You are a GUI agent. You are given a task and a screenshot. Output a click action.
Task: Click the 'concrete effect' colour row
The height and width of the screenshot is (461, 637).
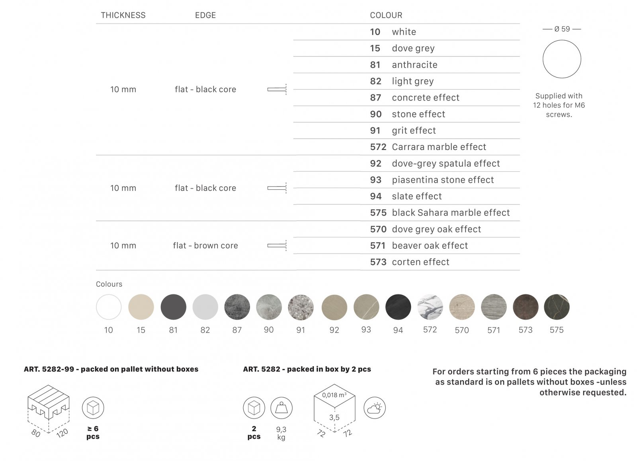425,98
